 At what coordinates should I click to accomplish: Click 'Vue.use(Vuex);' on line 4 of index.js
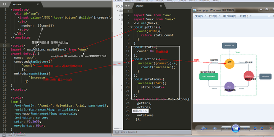pyautogui.click(x=146, y=24)
